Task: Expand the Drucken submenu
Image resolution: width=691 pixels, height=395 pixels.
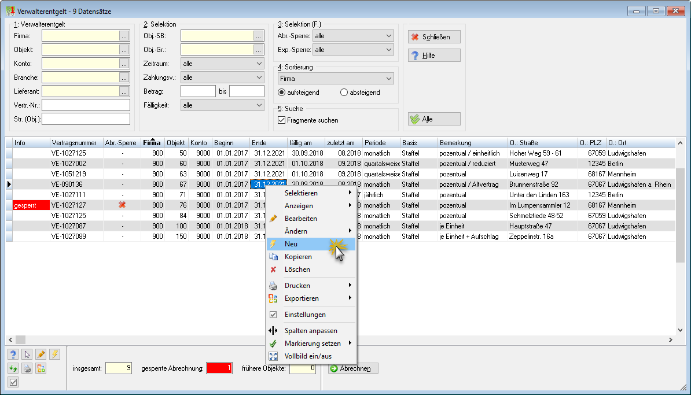Action: [x=311, y=286]
